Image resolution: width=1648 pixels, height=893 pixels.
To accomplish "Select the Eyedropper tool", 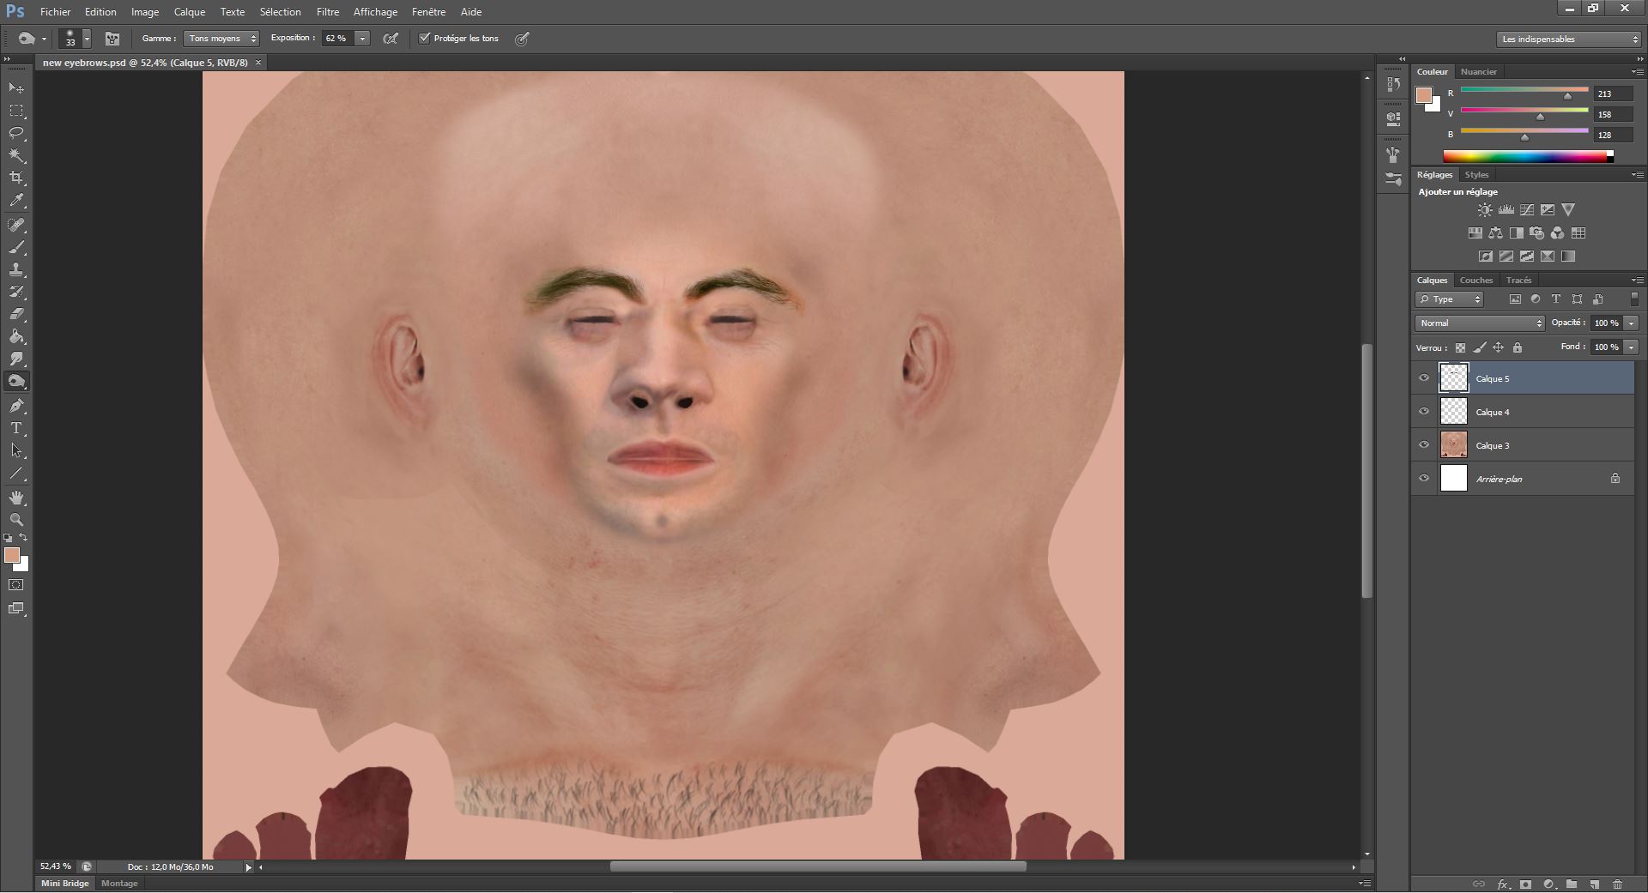I will click(x=16, y=201).
